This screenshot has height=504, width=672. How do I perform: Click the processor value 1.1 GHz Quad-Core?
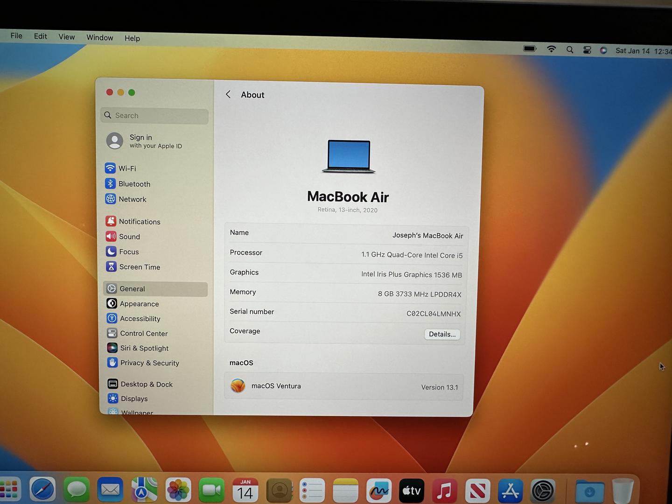(x=412, y=255)
